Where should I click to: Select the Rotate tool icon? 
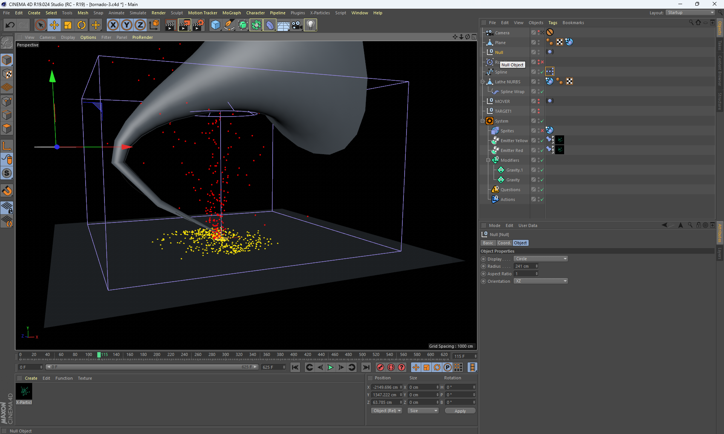click(x=81, y=25)
